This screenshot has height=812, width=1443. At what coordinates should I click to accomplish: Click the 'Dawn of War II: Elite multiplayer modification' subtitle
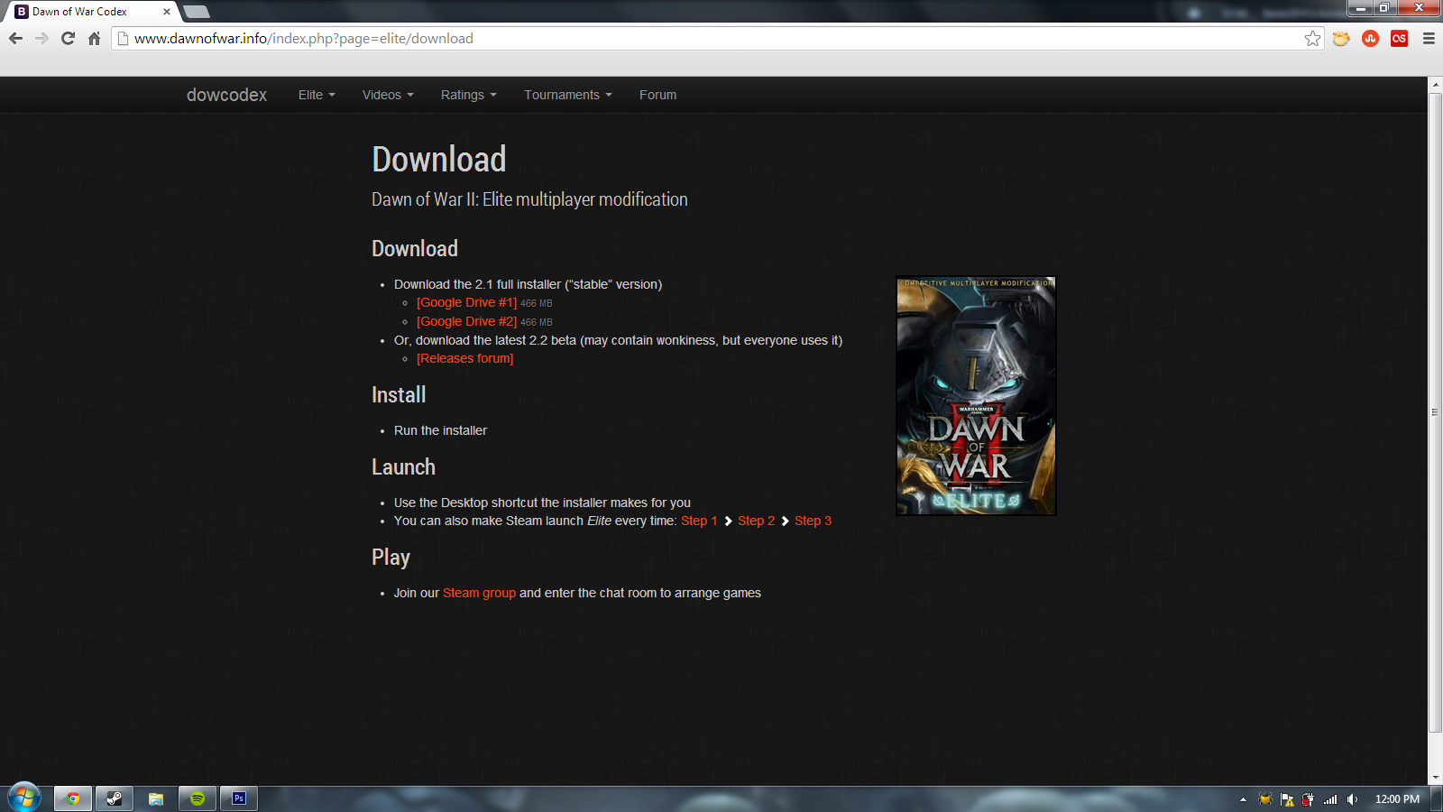(529, 199)
